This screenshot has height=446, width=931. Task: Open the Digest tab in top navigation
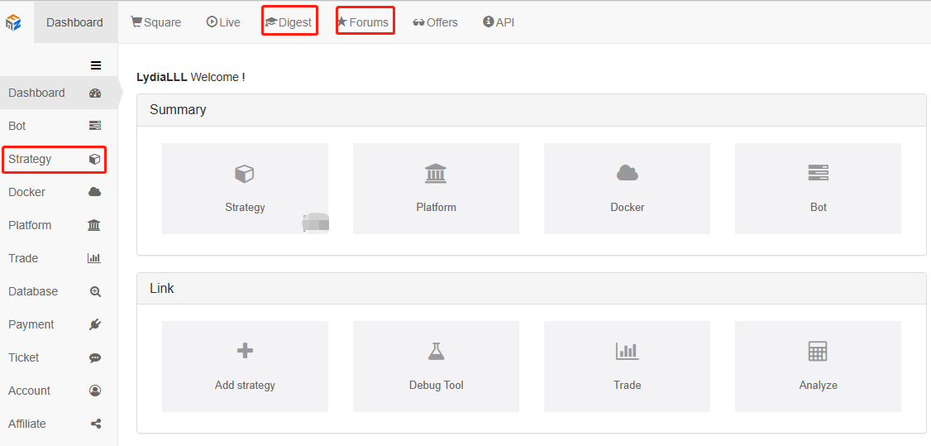coord(289,22)
